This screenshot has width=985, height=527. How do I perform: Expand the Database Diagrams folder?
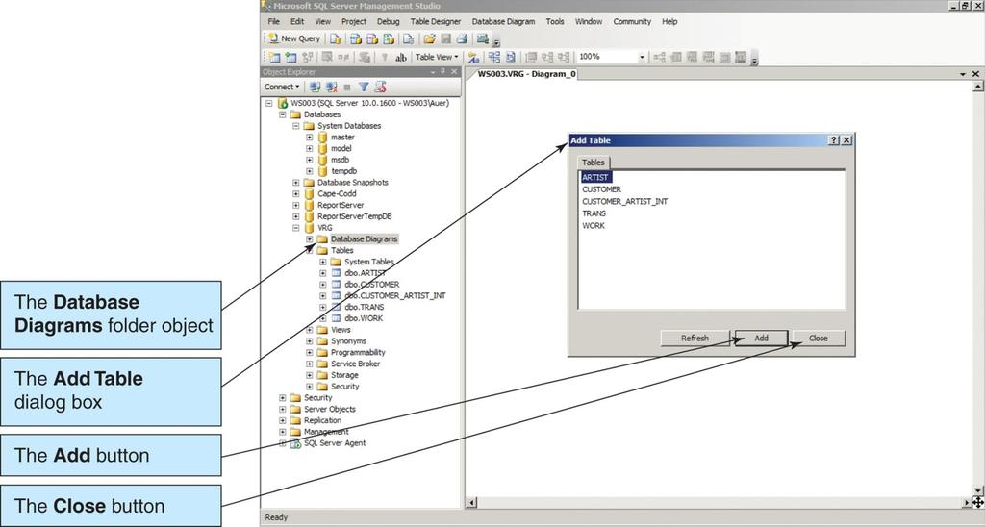[309, 239]
